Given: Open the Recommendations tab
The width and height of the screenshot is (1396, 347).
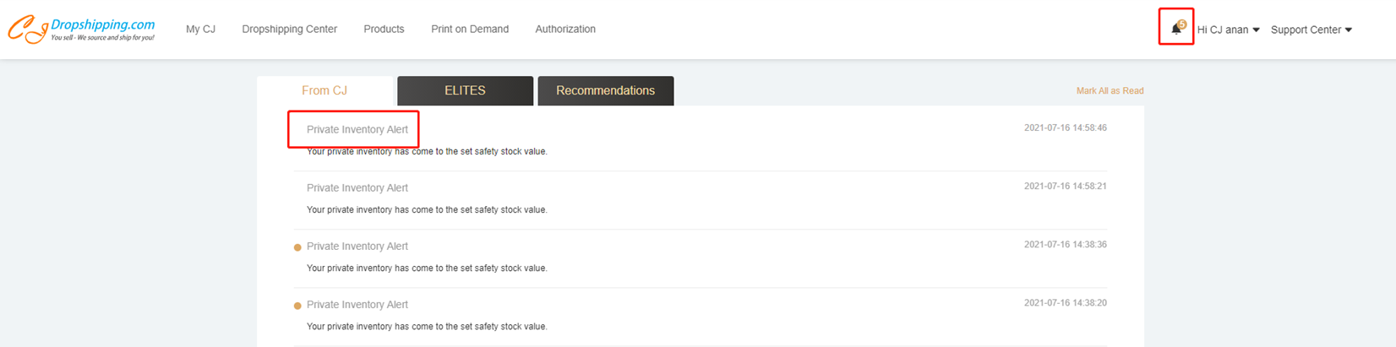Looking at the screenshot, I should pyautogui.click(x=605, y=90).
